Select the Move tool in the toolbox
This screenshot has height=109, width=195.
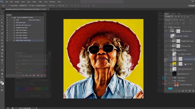(2, 13)
